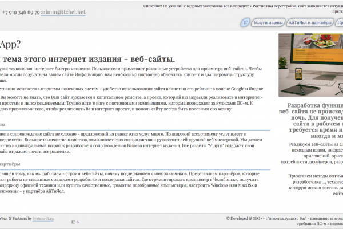
Task: Click the admin@itchel.net email link
Action: (x=63, y=12)
